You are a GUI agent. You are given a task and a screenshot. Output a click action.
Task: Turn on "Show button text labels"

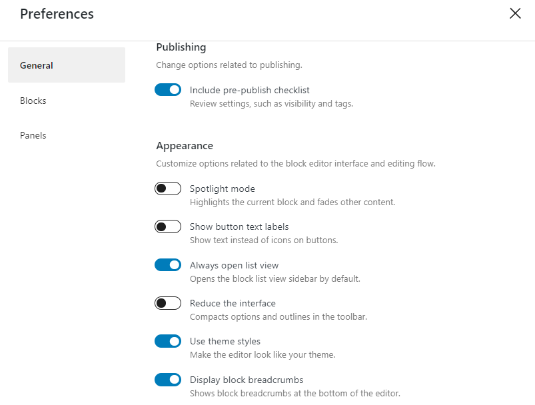(168, 226)
